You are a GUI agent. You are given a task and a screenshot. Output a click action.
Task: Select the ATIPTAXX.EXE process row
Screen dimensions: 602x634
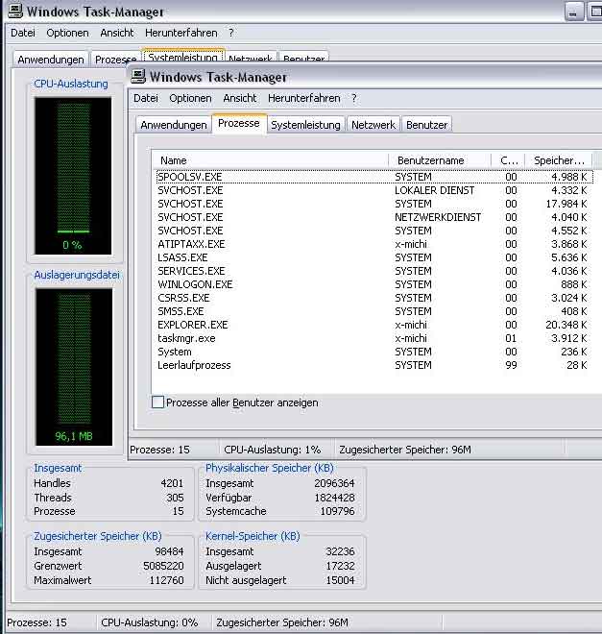coord(374,244)
